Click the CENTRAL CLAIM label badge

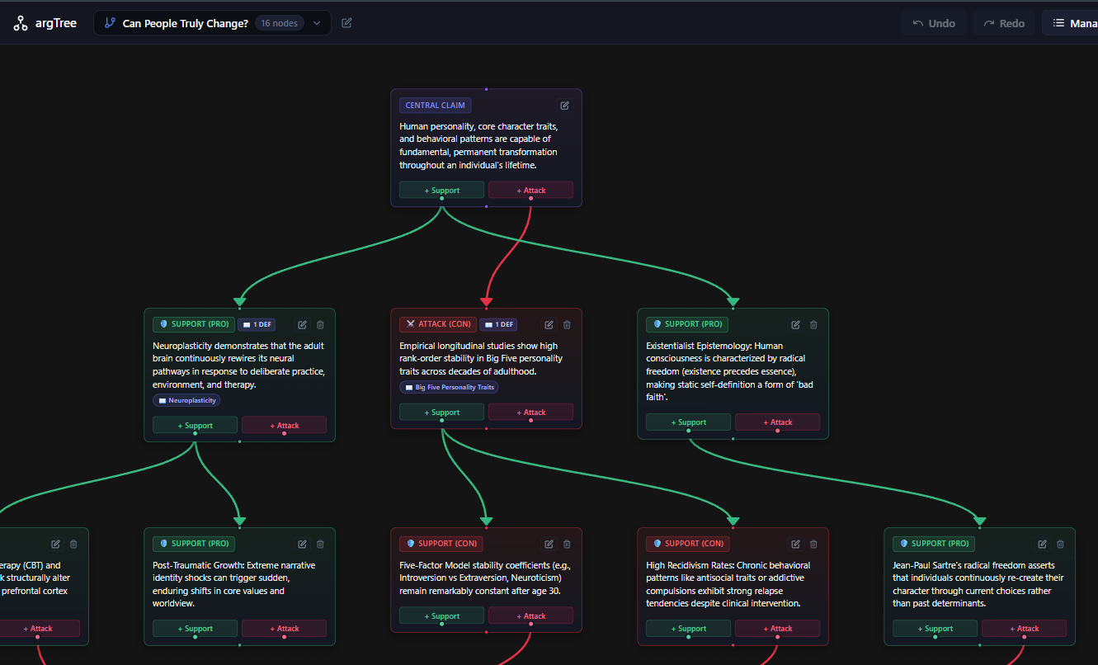click(x=435, y=106)
